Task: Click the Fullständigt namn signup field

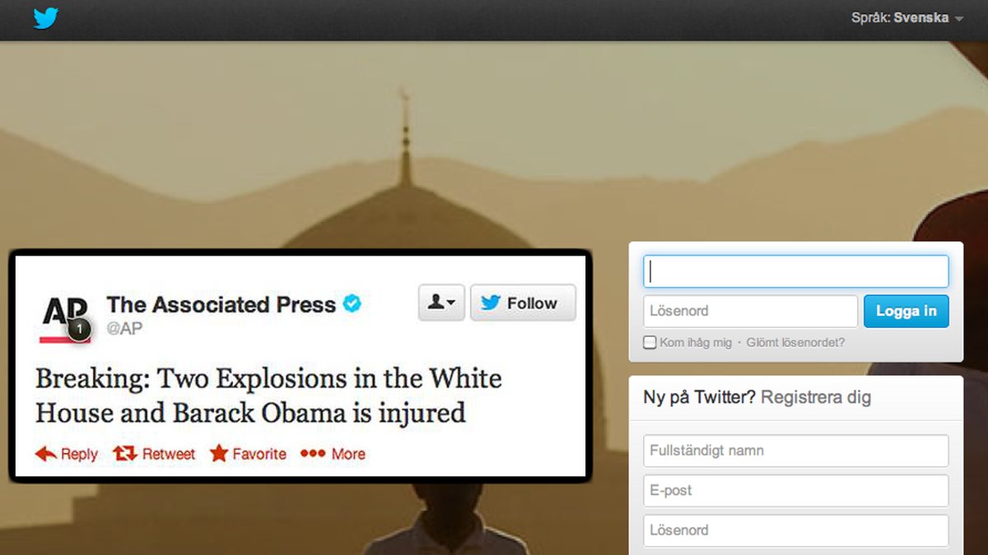Action: (x=796, y=451)
